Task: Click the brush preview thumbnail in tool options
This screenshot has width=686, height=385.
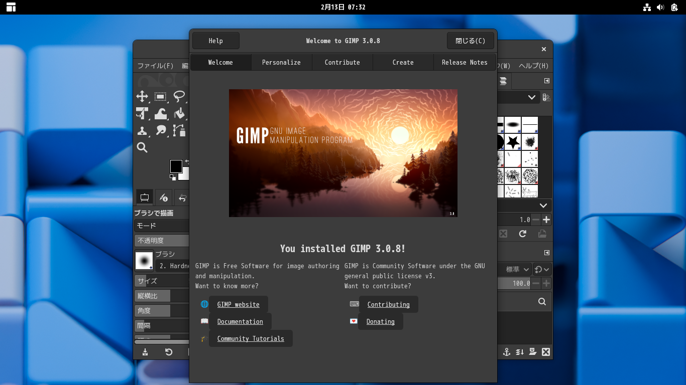Action: point(144,261)
